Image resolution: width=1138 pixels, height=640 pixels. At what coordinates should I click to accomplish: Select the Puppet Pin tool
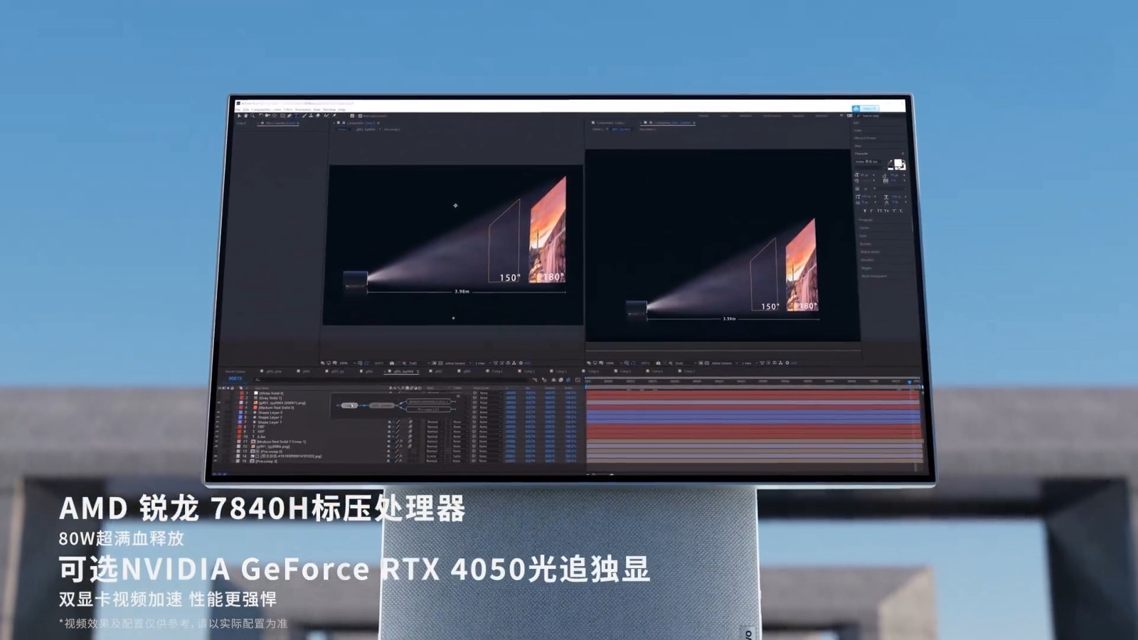334,116
